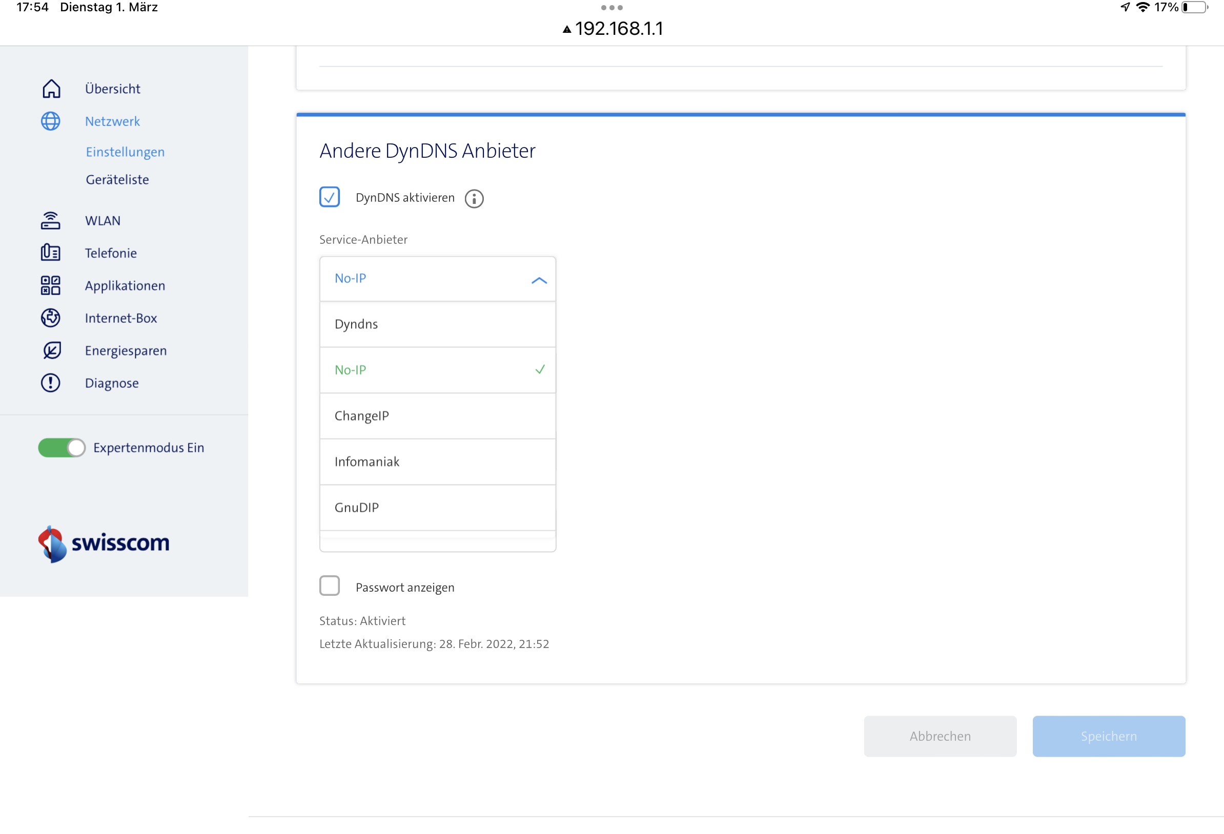The height and width of the screenshot is (834, 1224).
Task: Click the Übersicht home icon
Action: click(x=51, y=89)
